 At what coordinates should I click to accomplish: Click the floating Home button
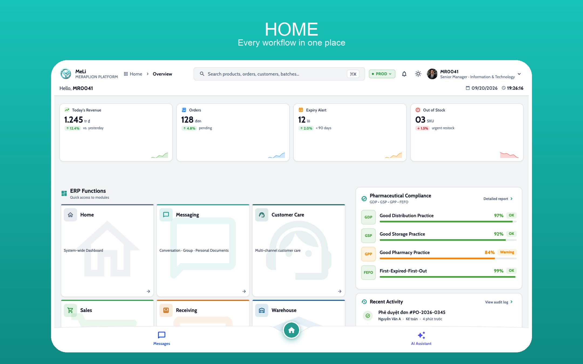coord(291,330)
